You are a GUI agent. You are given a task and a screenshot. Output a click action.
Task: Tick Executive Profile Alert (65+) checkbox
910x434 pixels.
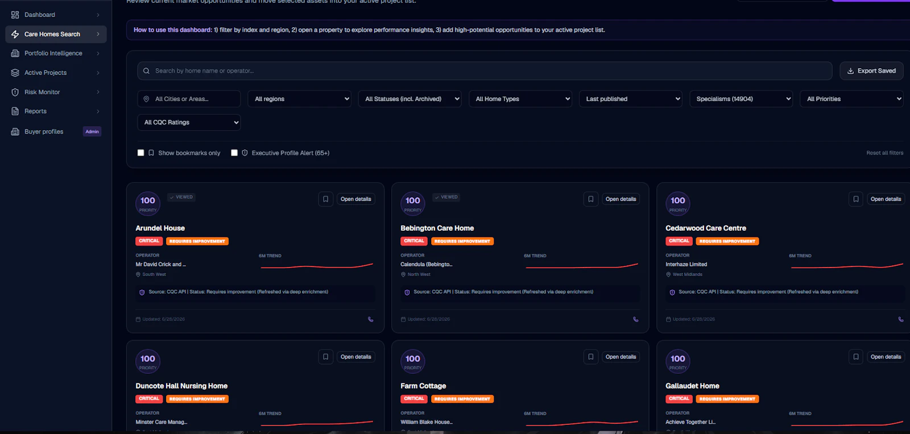click(234, 153)
